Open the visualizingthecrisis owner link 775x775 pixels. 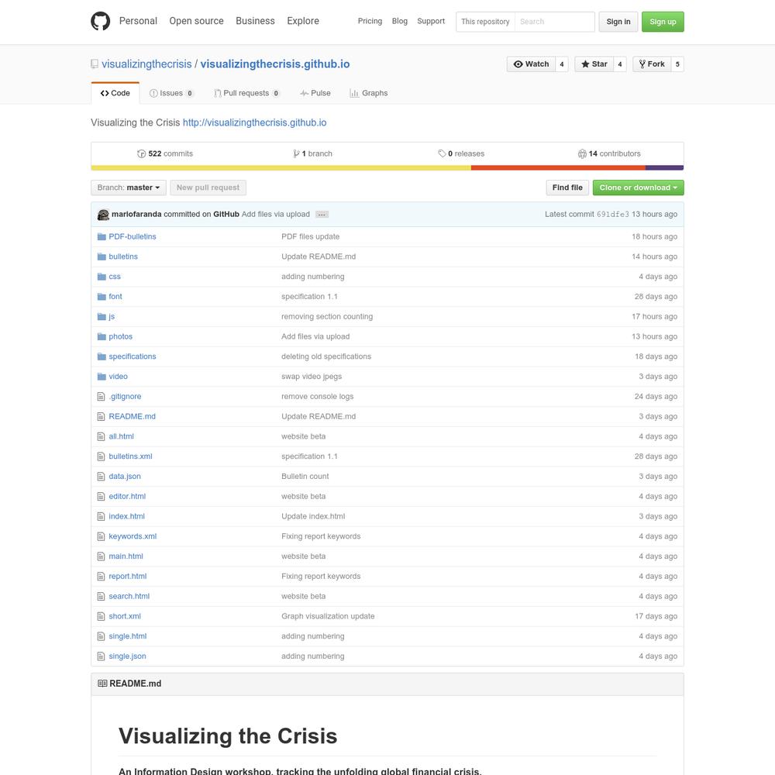(x=146, y=64)
